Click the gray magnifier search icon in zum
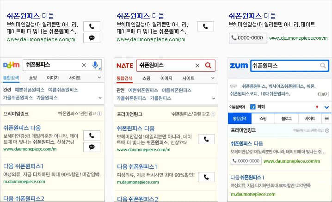332x202 pixels. (x=323, y=66)
